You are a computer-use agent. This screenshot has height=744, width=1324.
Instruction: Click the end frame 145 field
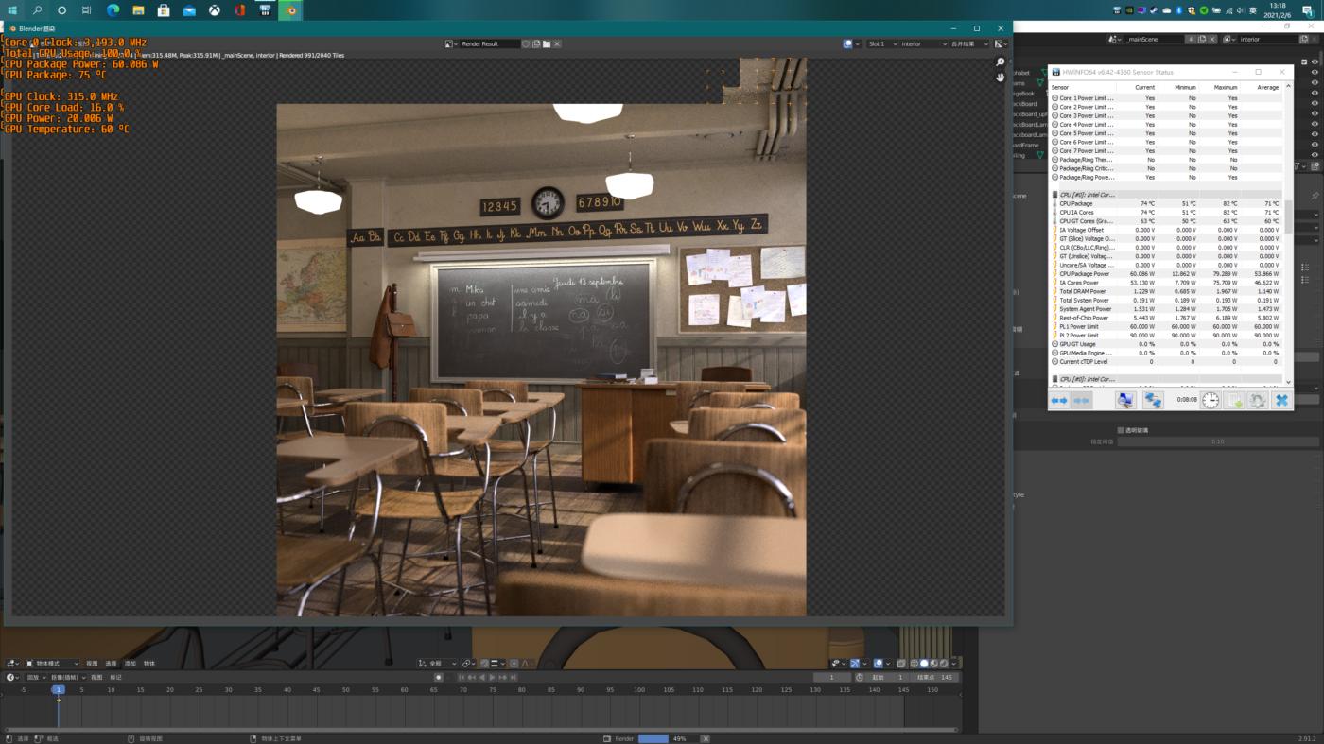935,677
